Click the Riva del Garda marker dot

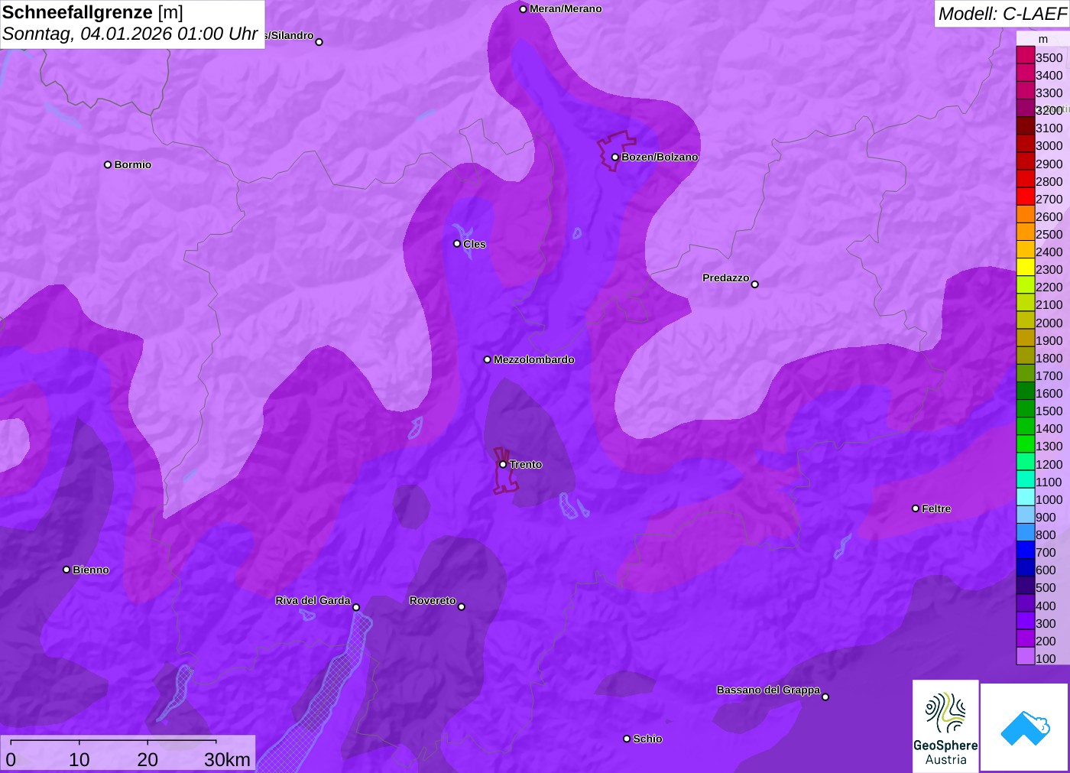(x=355, y=607)
